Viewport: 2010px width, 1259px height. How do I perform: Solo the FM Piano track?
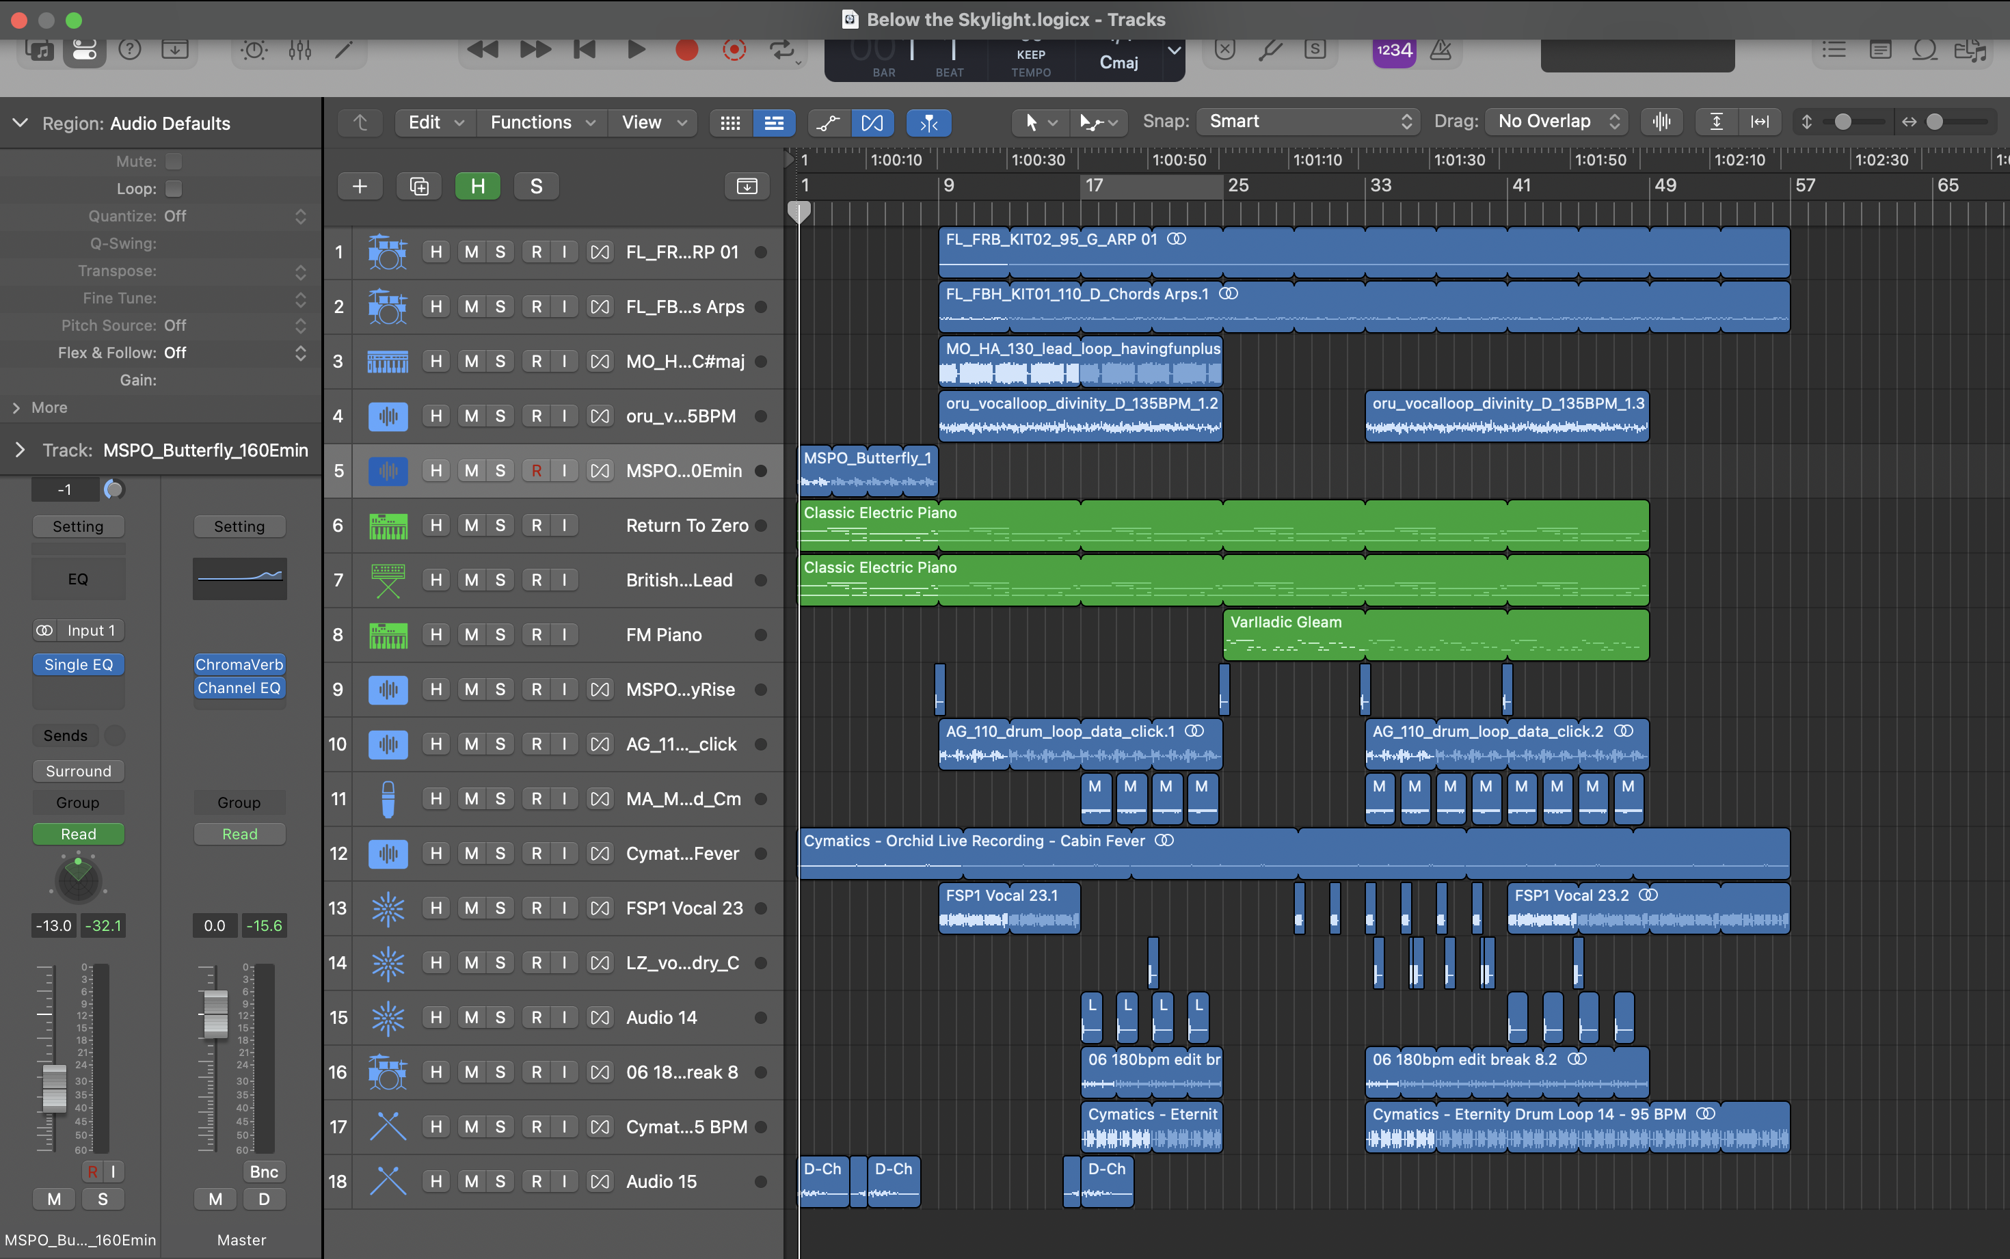pyautogui.click(x=500, y=634)
